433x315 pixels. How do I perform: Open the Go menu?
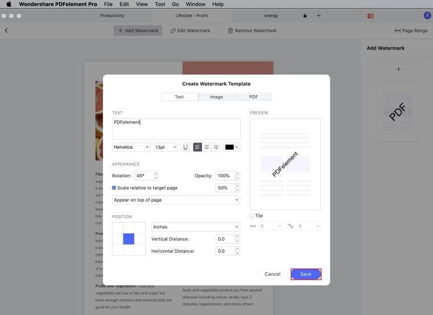pos(175,4)
